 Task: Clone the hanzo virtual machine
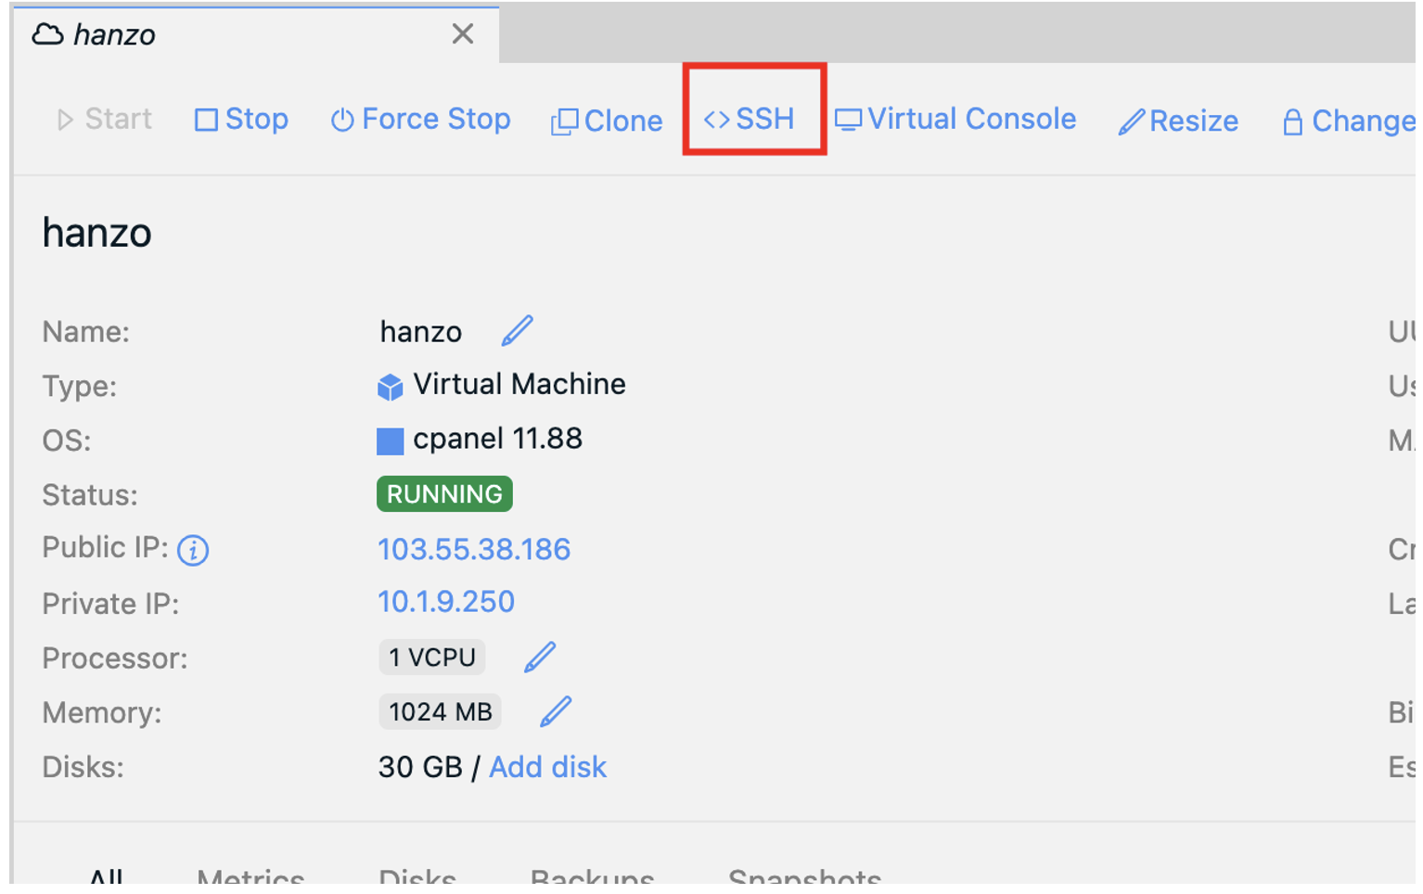(607, 120)
